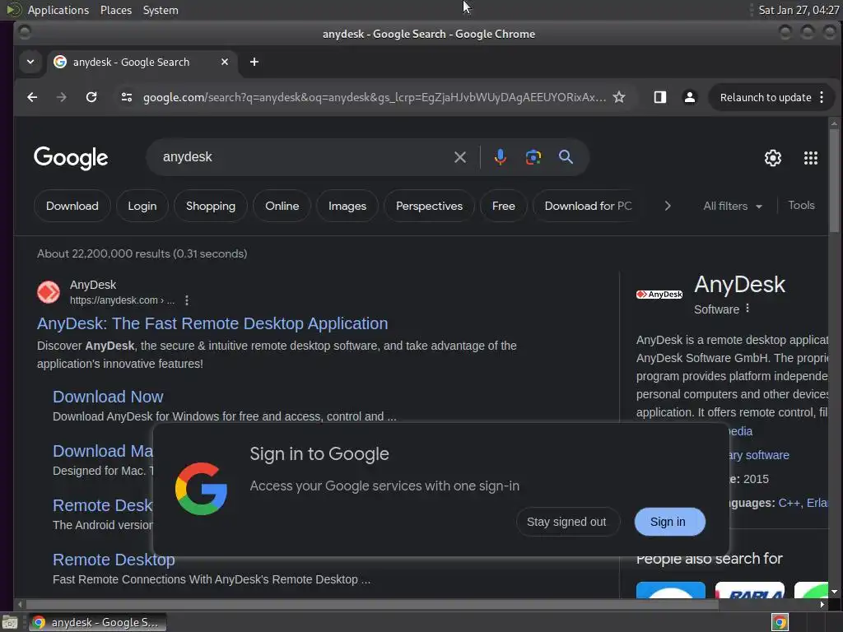Select the Images filter chip

tap(347, 206)
